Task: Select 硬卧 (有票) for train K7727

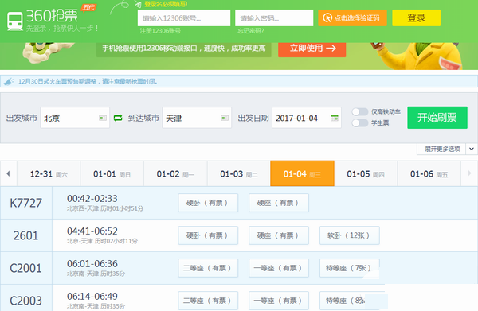Action: point(208,203)
